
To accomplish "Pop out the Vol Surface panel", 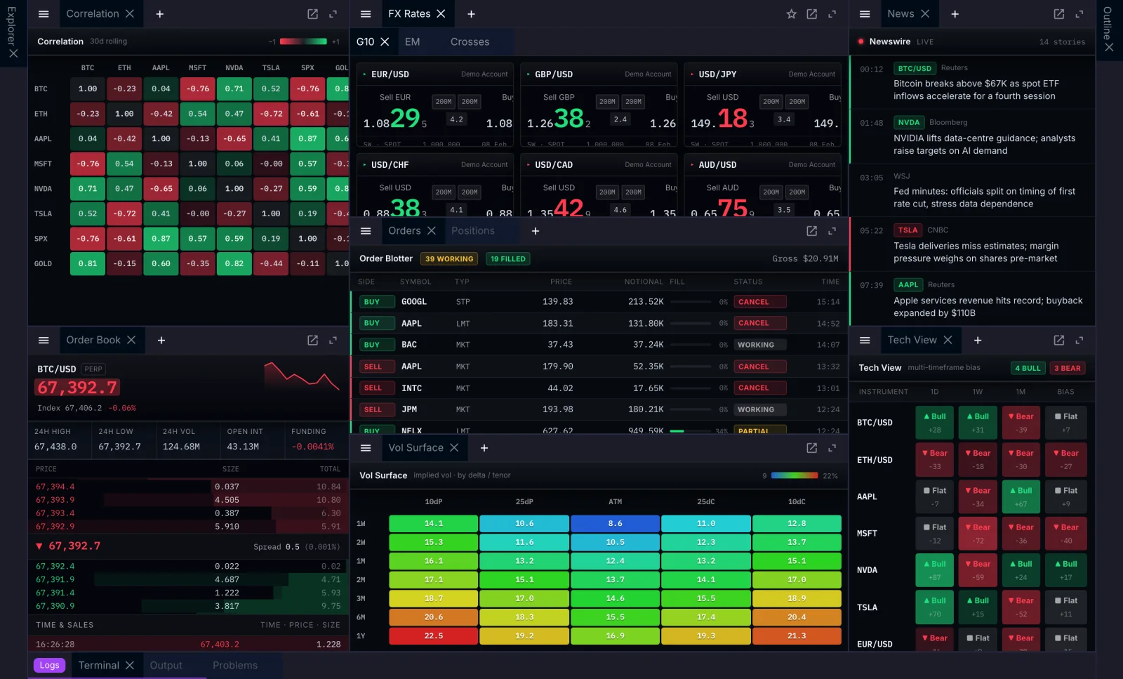I will point(812,448).
